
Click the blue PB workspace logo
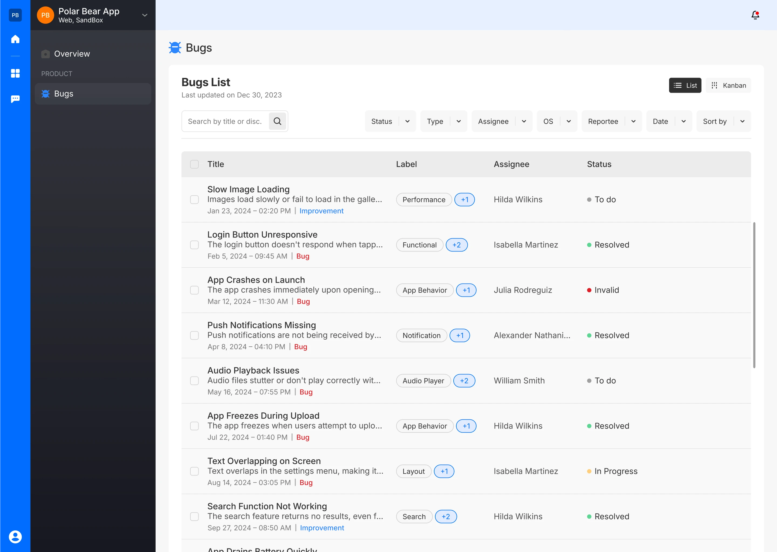pos(15,15)
